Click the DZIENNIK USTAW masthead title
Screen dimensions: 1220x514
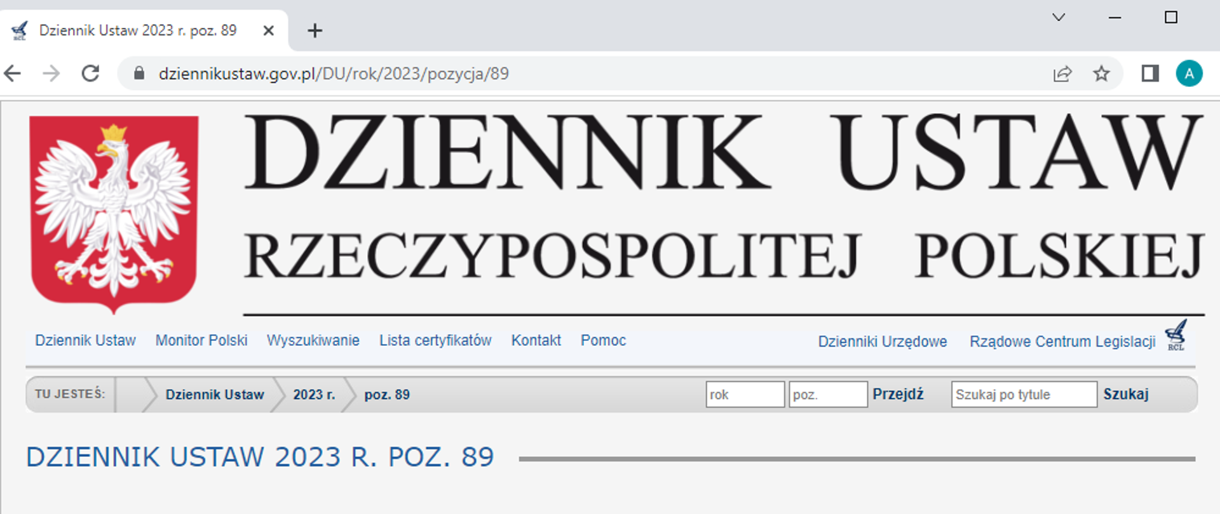(723, 152)
